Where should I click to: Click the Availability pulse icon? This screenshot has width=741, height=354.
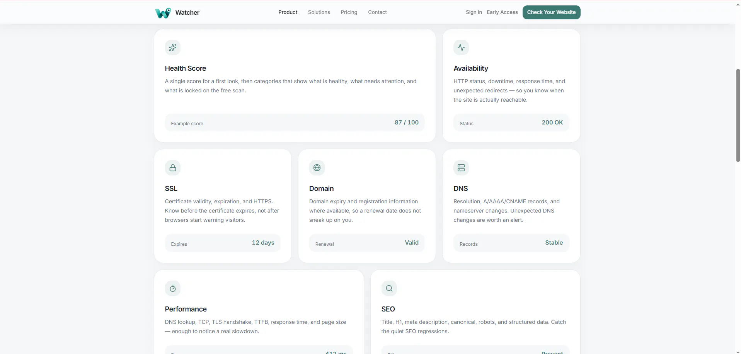pyautogui.click(x=461, y=48)
